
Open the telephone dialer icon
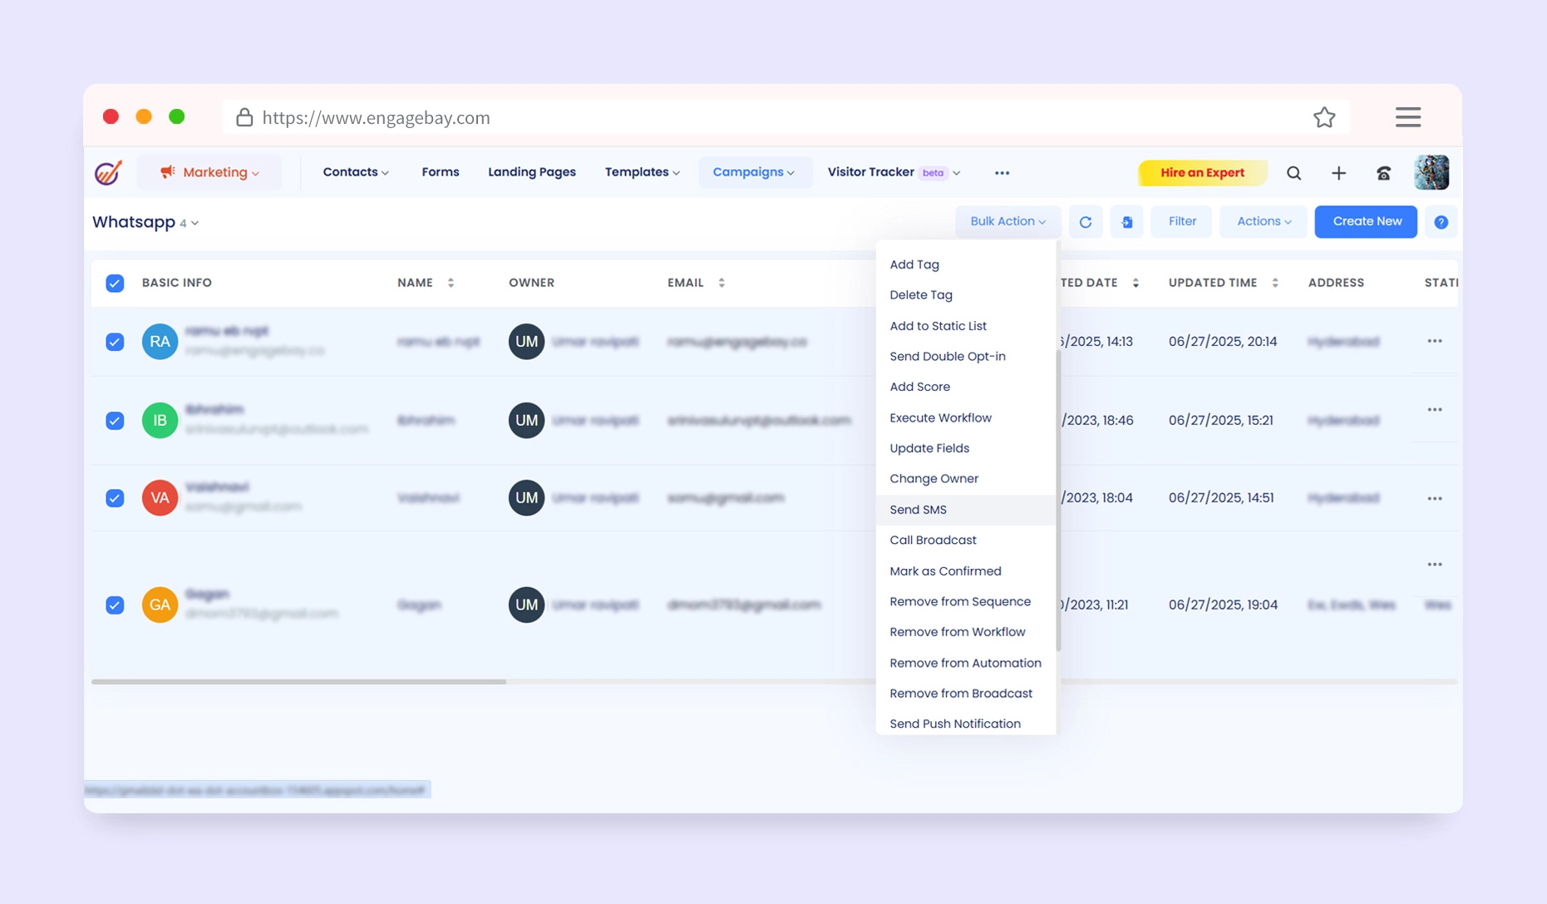point(1383,173)
